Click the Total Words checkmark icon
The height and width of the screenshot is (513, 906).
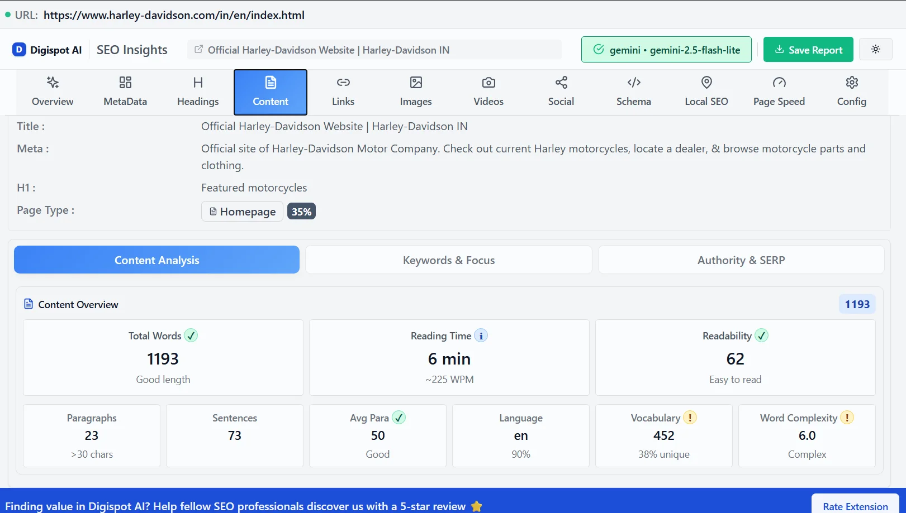191,335
